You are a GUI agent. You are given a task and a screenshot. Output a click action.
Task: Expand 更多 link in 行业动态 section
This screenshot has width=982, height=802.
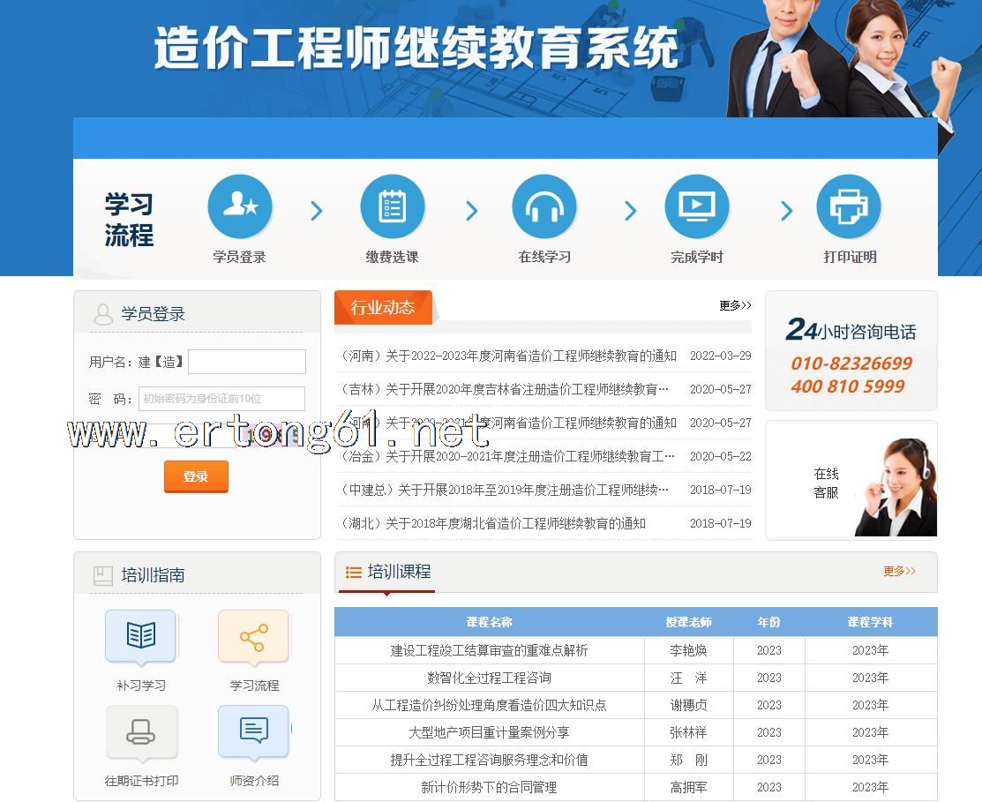tap(734, 305)
